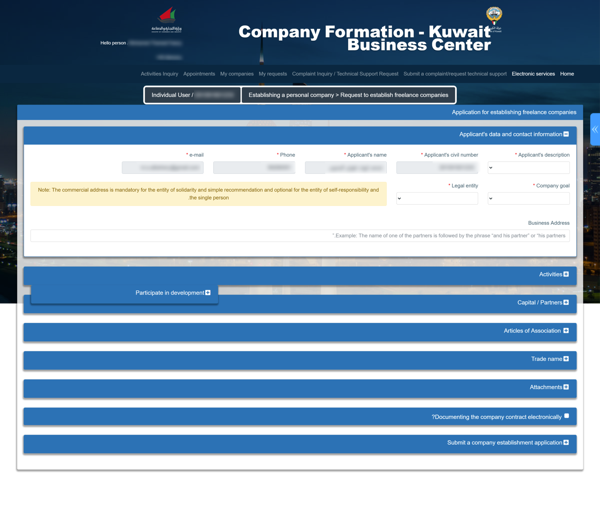This screenshot has height=523, width=600.
Task: Expand the Activities section plus icon
Action: [566, 274]
